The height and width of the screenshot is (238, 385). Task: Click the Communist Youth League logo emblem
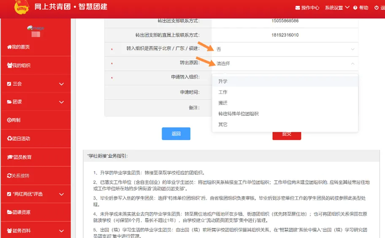22,7
